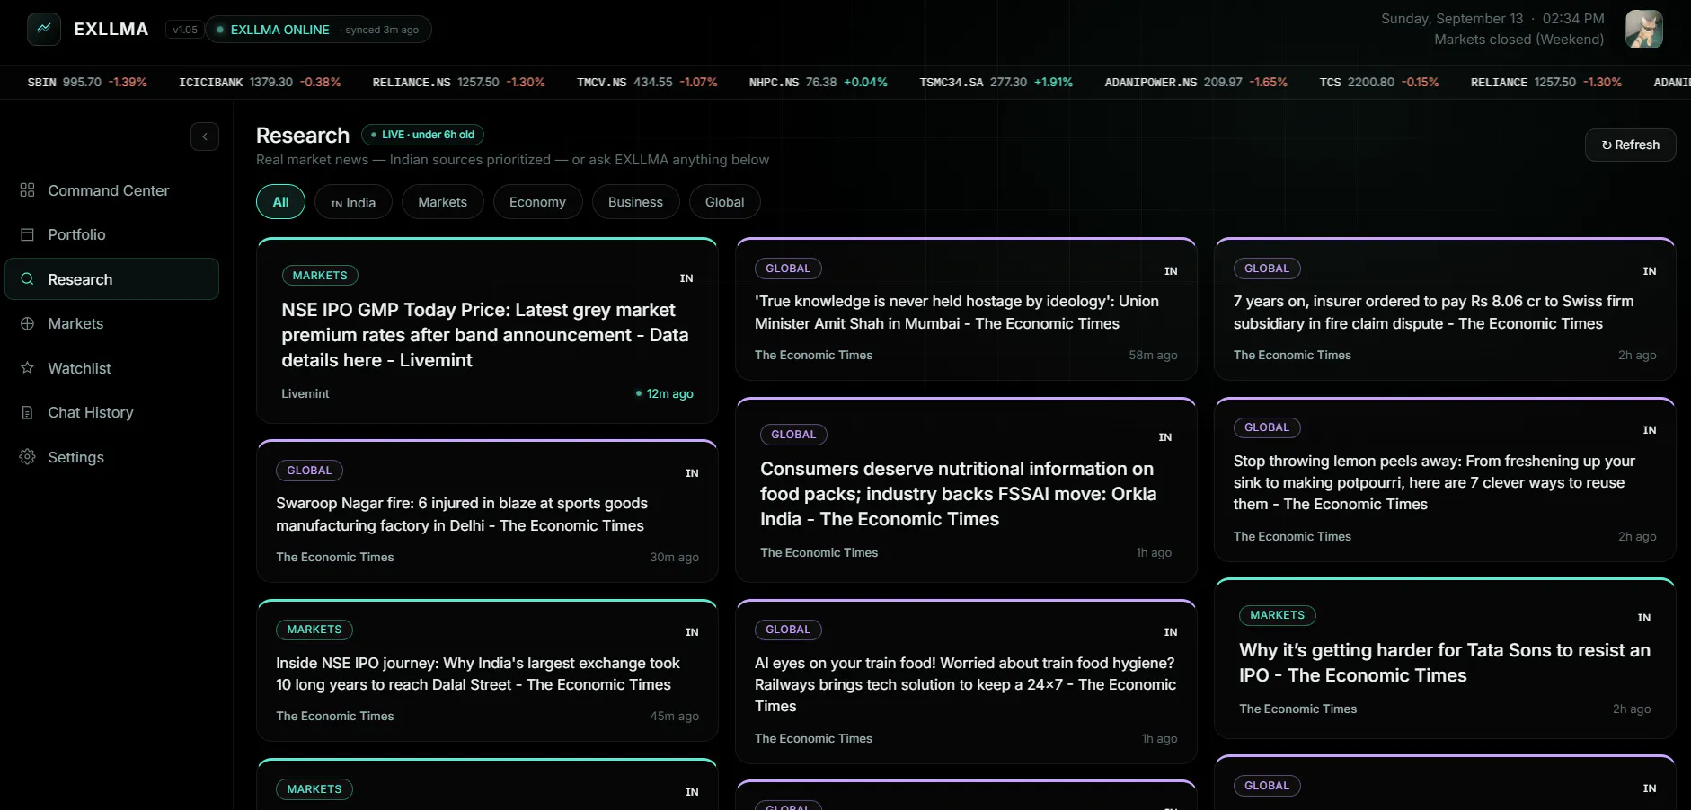This screenshot has width=1691, height=810.
Task: Open the Tata Sons IPO article
Action: click(x=1445, y=658)
